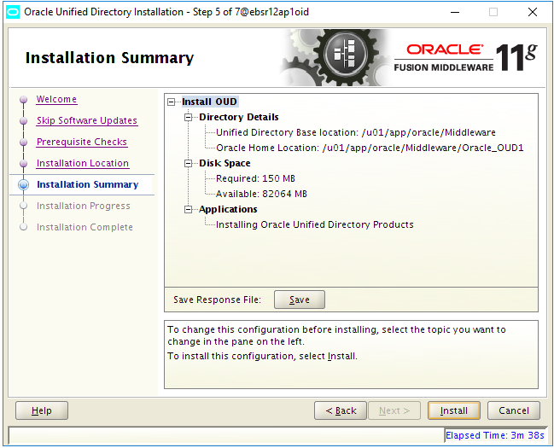Select Applications in the tree
Screen dimensions: 554x448
(228, 209)
